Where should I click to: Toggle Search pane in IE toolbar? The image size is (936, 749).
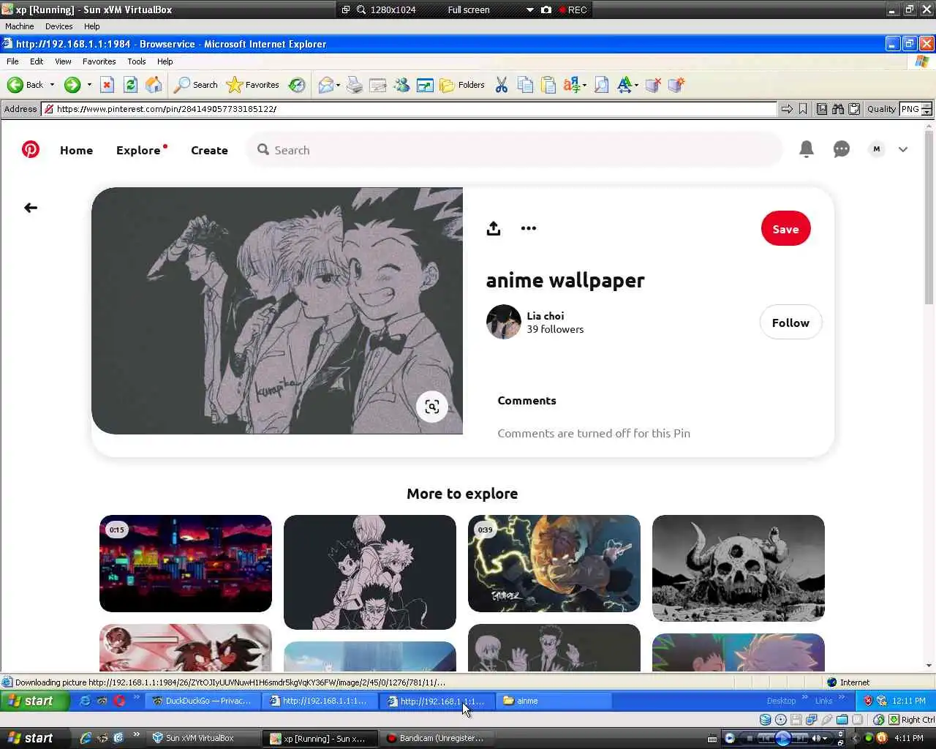click(195, 85)
